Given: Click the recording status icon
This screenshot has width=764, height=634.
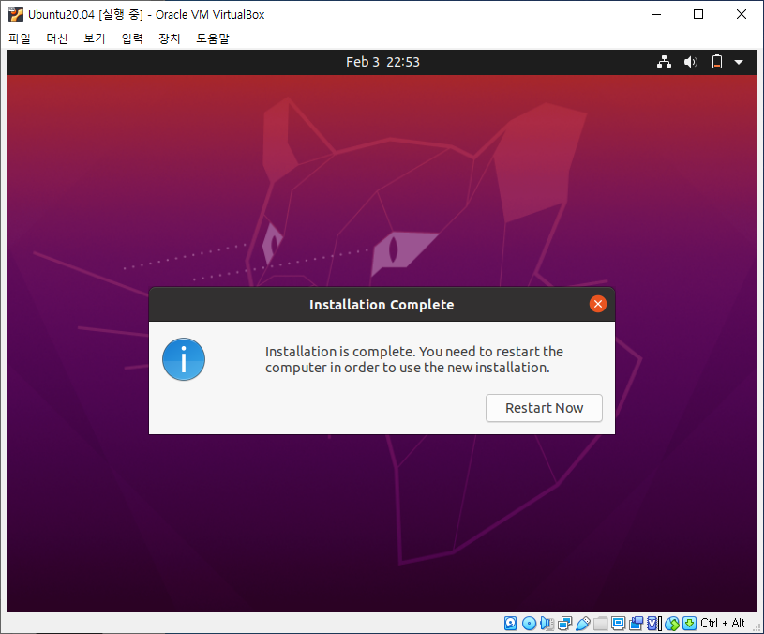Looking at the screenshot, I should [637, 624].
